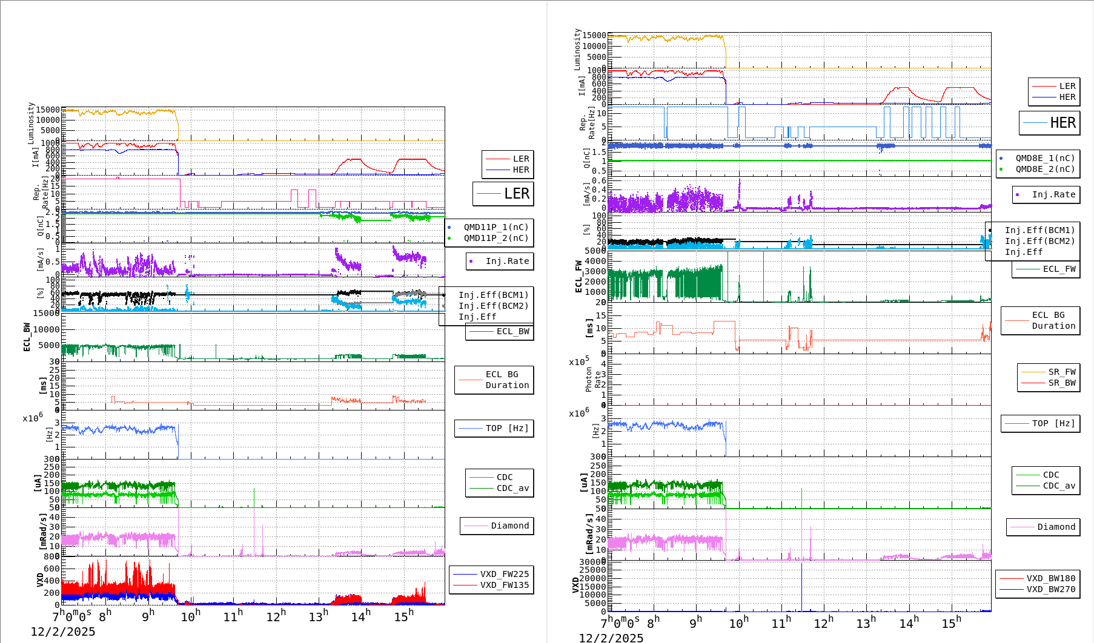Select the QMD11P_2(nC) legend entry
1094x643 pixels.
(496, 238)
